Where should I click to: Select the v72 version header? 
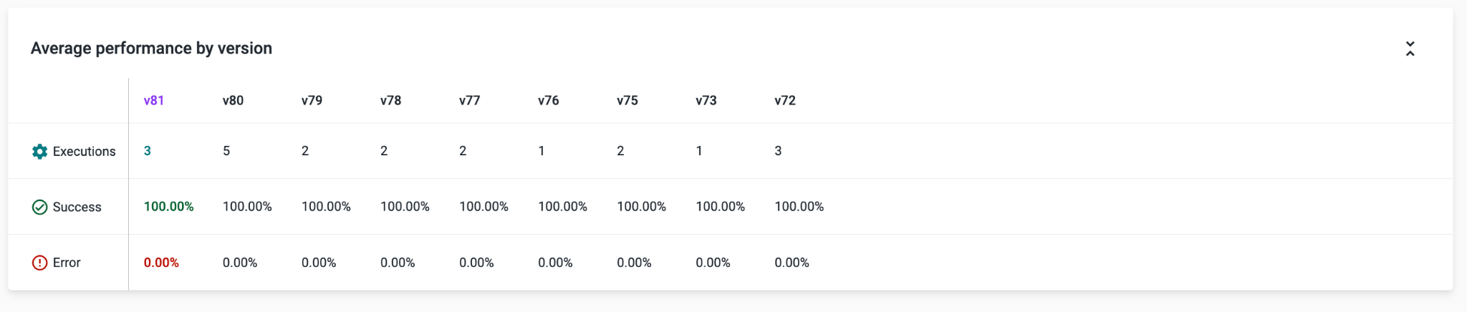click(x=785, y=101)
